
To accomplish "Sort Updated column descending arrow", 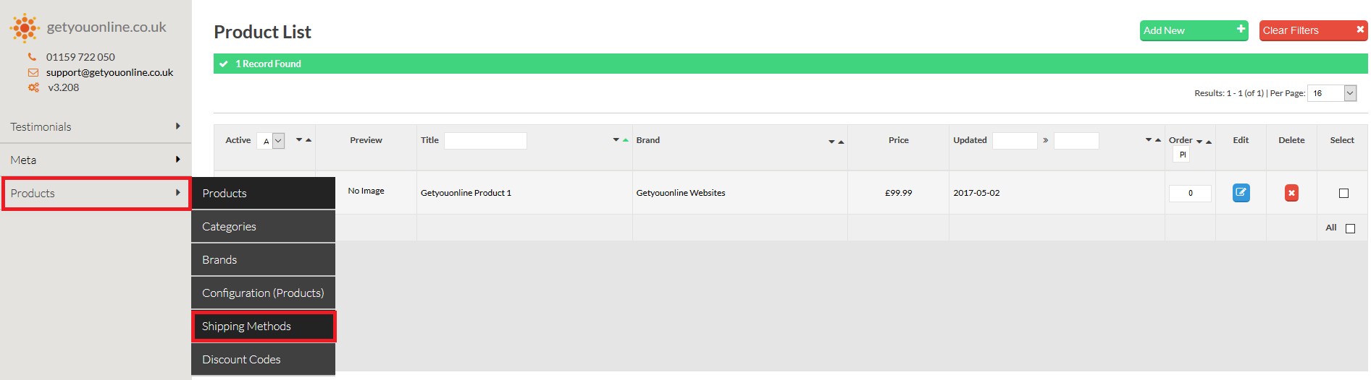I will pyautogui.click(x=1149, y=140).
